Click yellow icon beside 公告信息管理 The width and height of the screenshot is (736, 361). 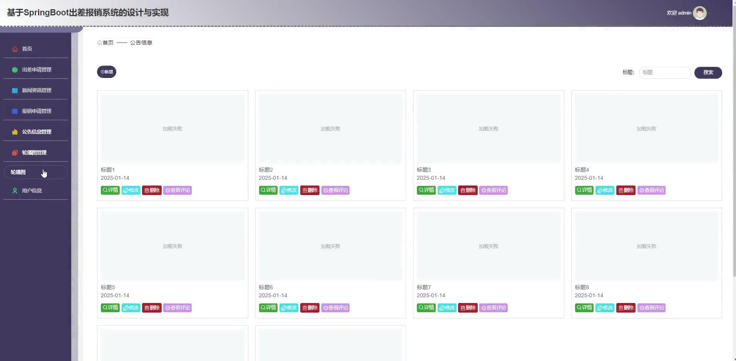pyautogui.click(x=15, y=132)
